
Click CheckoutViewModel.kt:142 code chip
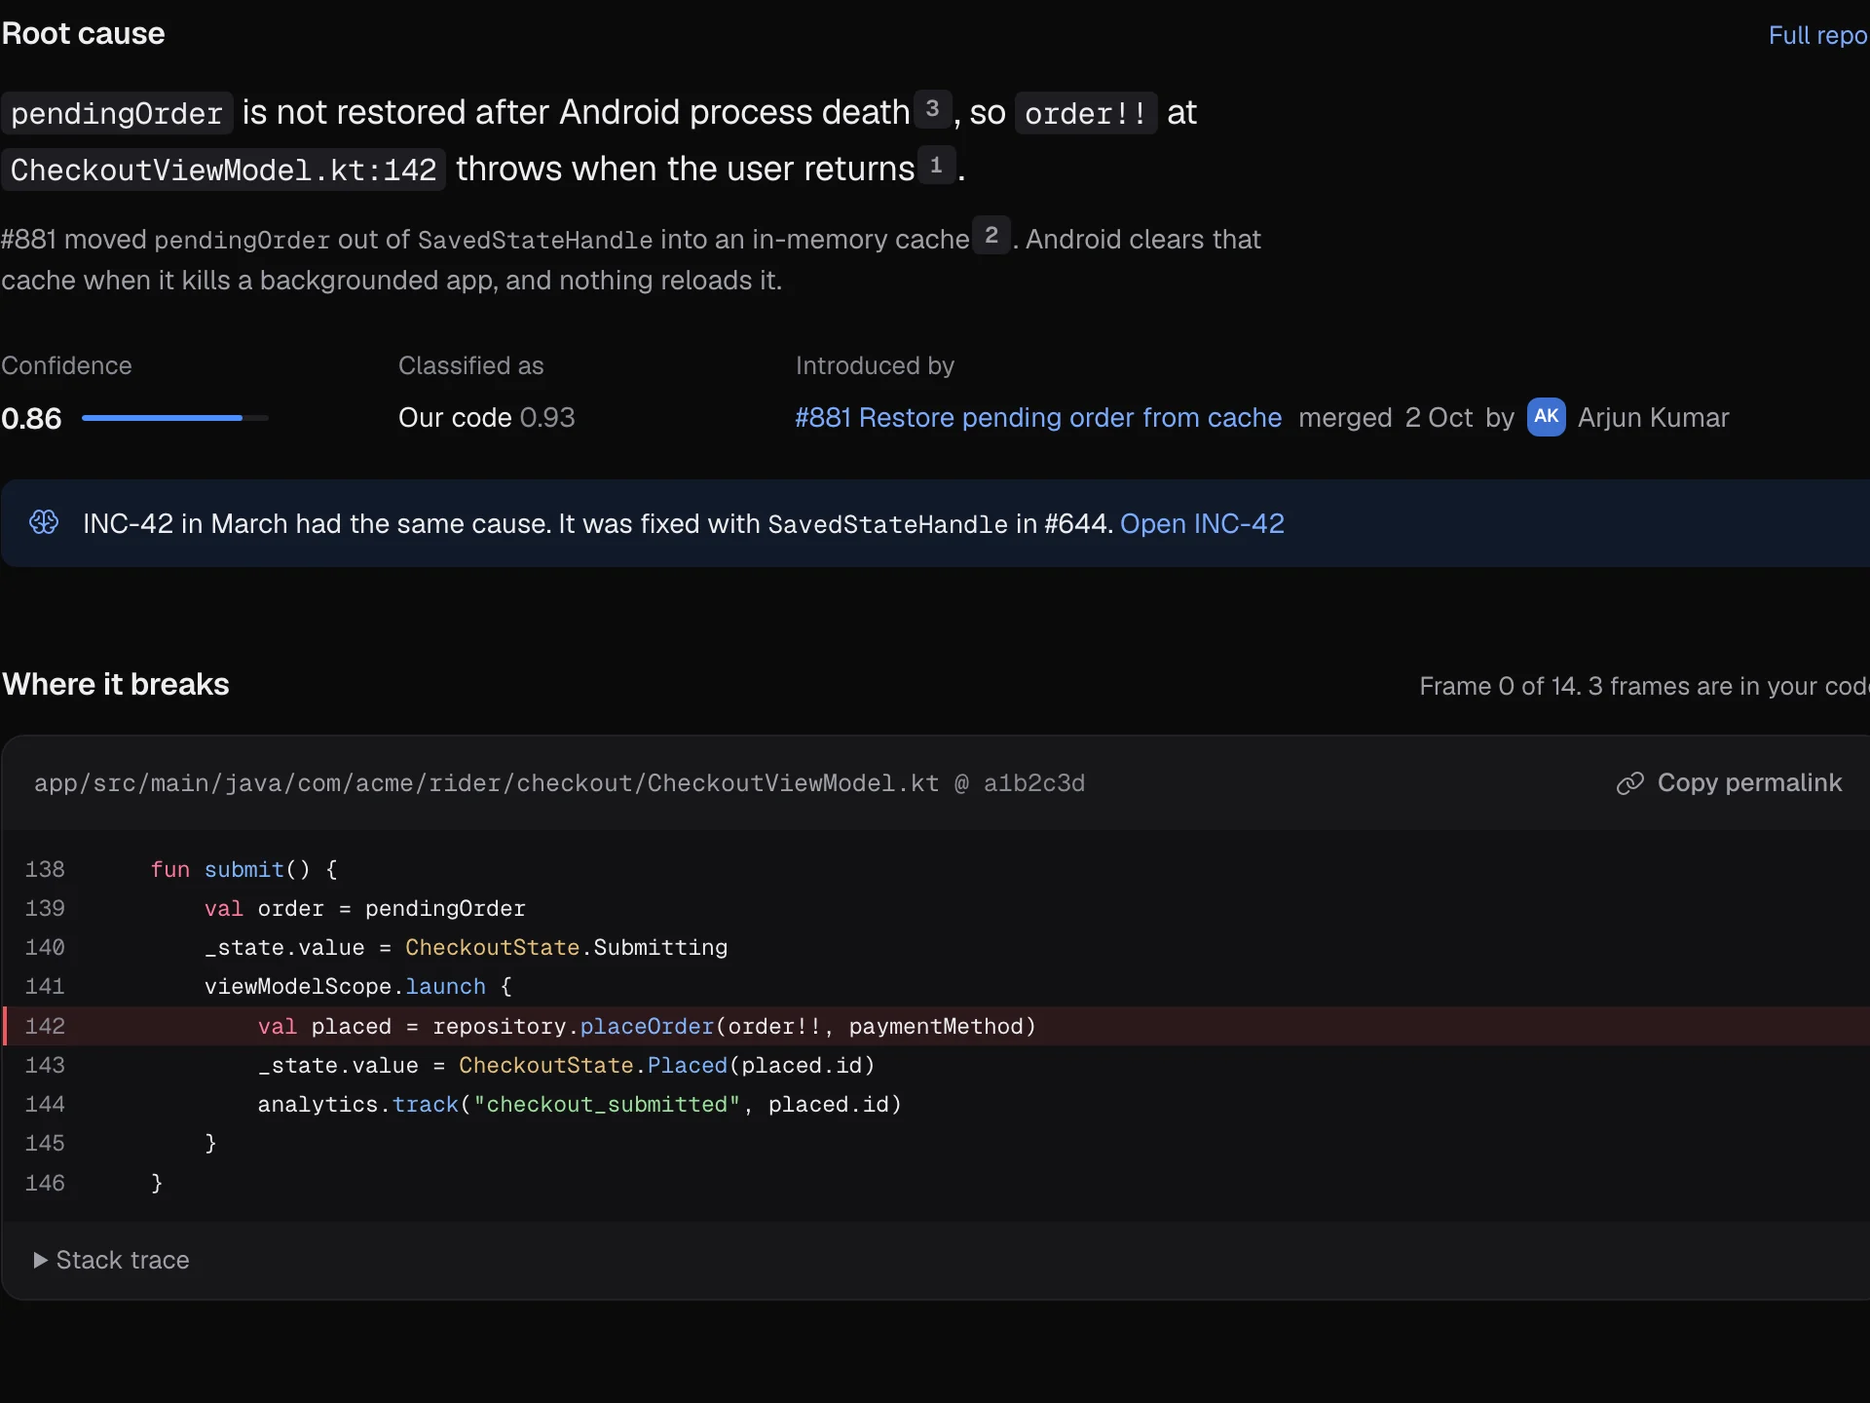223,170
